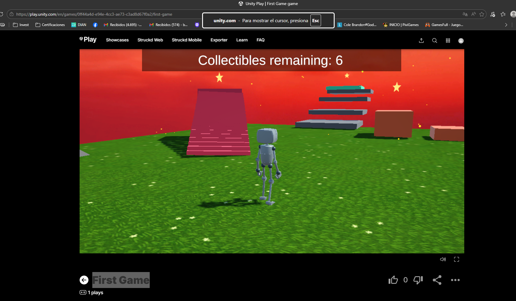Open the Showcases menu item
Screen dimensions: 516x301
tap(117, 40)
